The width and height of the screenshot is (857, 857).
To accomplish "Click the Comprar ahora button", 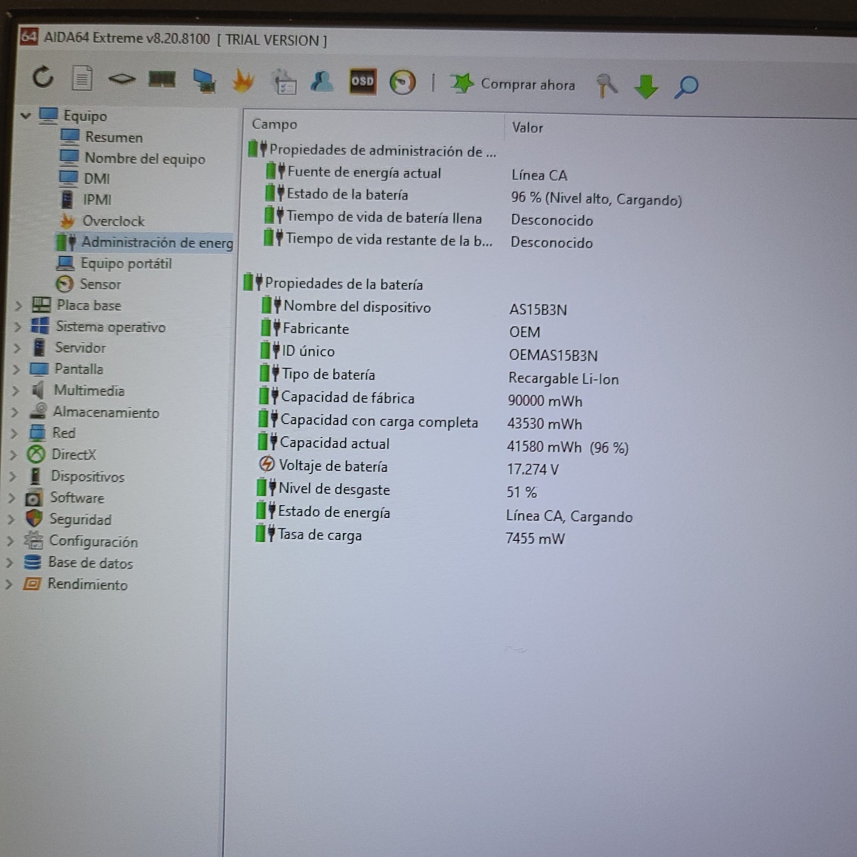I will (513, 84).
